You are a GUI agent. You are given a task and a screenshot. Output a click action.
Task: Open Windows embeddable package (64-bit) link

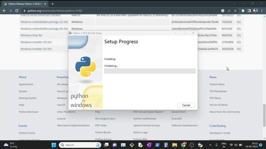pyautogui.click(x=44, y=29)
